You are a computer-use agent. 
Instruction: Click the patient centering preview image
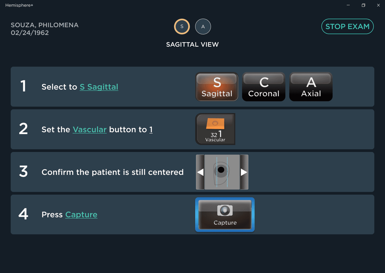point(222,172)
